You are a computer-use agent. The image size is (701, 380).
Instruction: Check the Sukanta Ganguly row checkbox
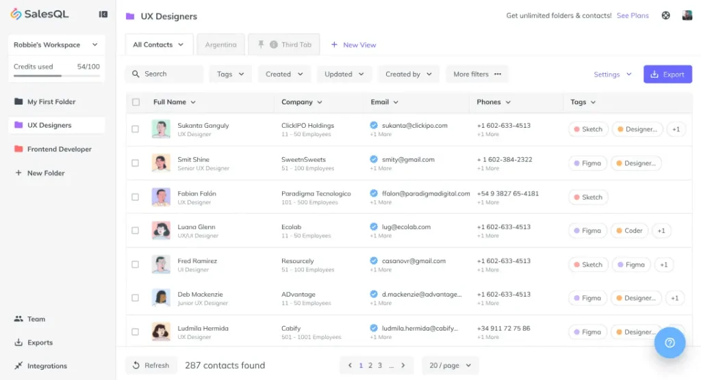click(135, 129)
